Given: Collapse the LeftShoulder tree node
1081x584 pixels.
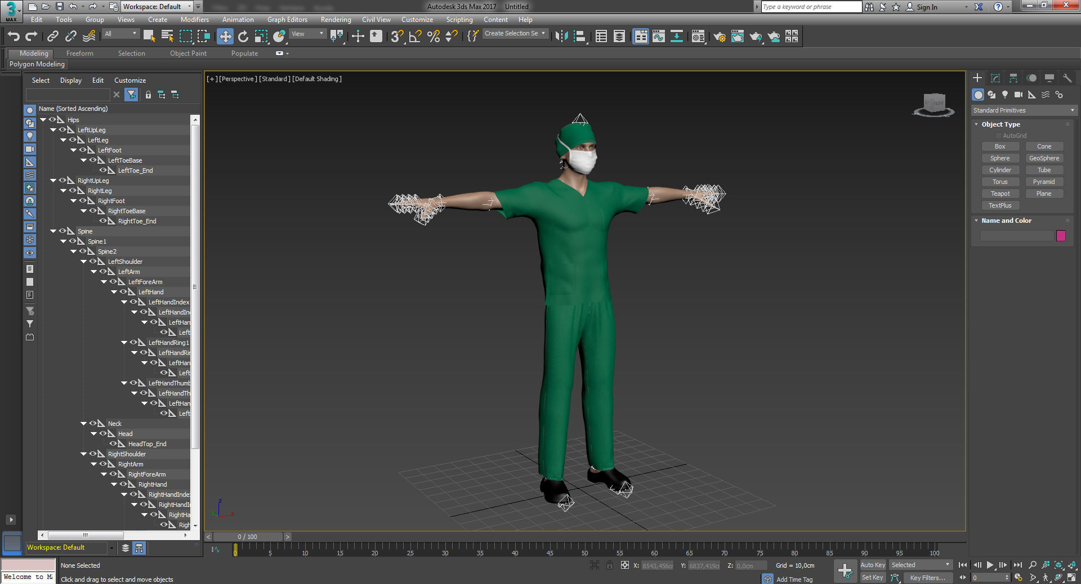Looking at the screenshot, I should point(83,261).
